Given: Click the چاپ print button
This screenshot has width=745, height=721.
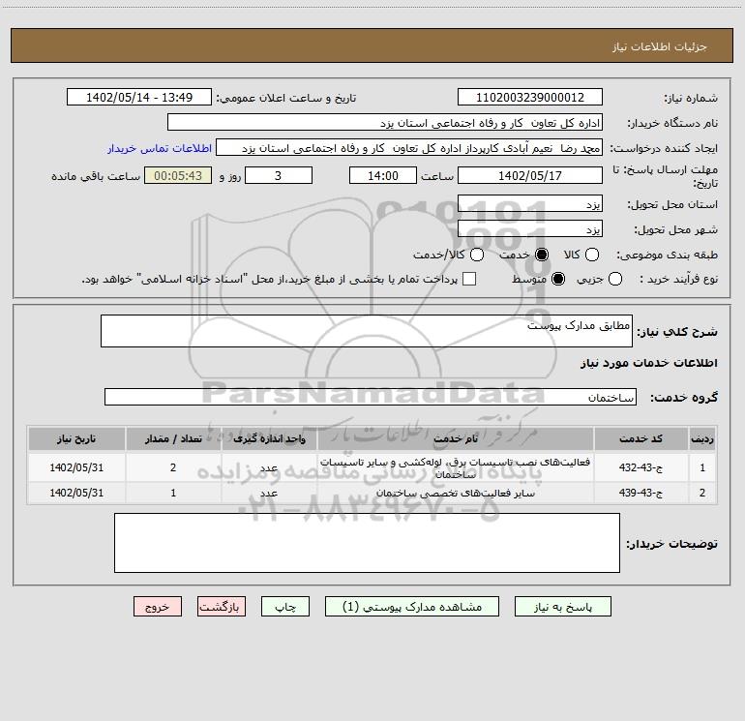Looking at the screenshot, I should (285, 607).
